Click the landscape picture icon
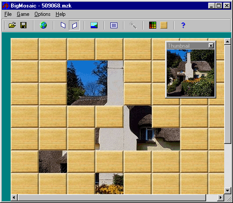This screenshot has width=233, height=203. coord(94,25)
